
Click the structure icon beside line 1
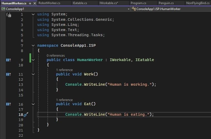click(9, 15)
